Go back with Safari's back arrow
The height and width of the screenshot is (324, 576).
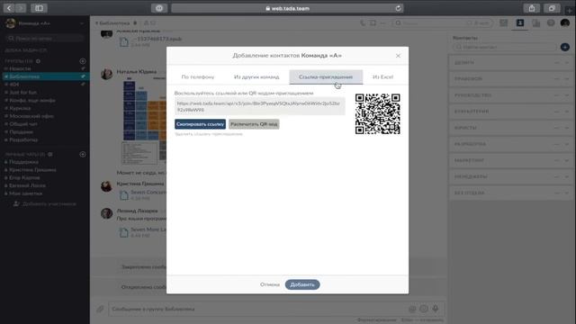9,8
